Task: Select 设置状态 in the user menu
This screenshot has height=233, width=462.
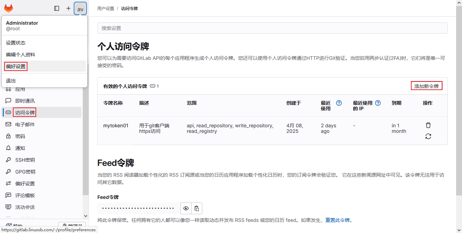Action: [16, 43]
